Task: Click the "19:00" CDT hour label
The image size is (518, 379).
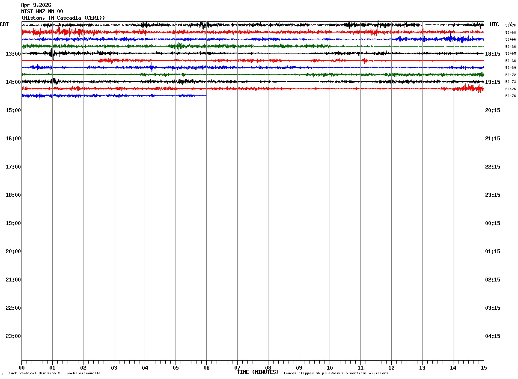Action: 13,223
